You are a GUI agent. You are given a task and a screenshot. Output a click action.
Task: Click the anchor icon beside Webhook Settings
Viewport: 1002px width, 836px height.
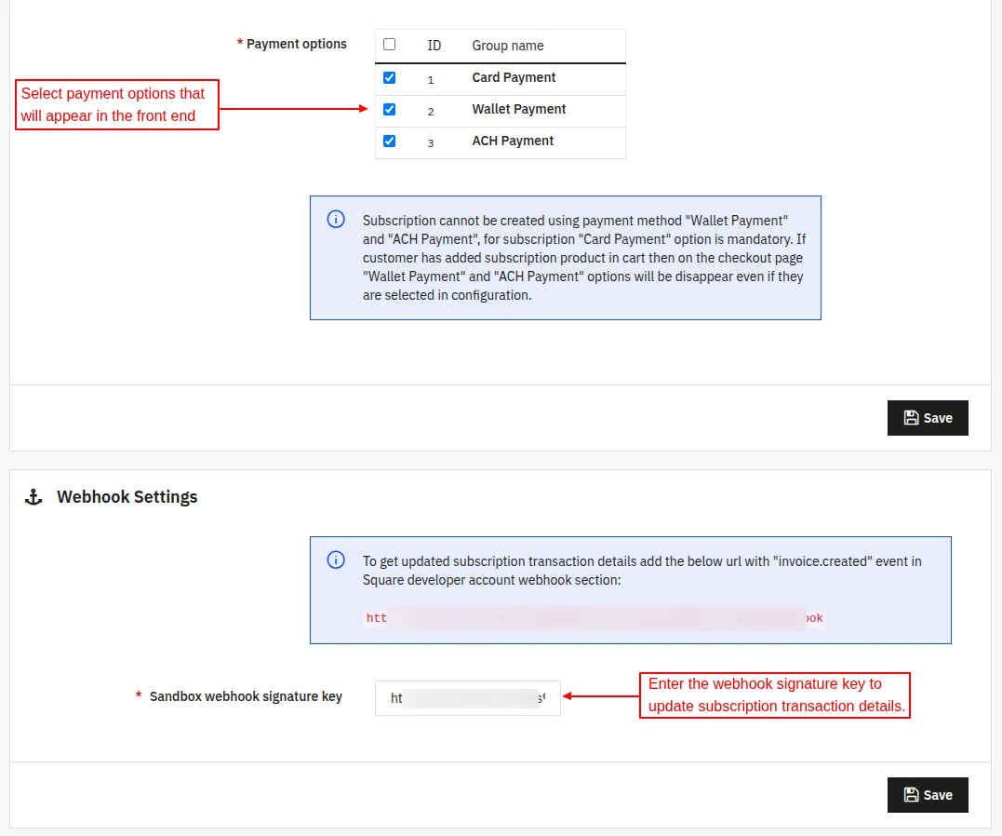[x=33, y=497]
